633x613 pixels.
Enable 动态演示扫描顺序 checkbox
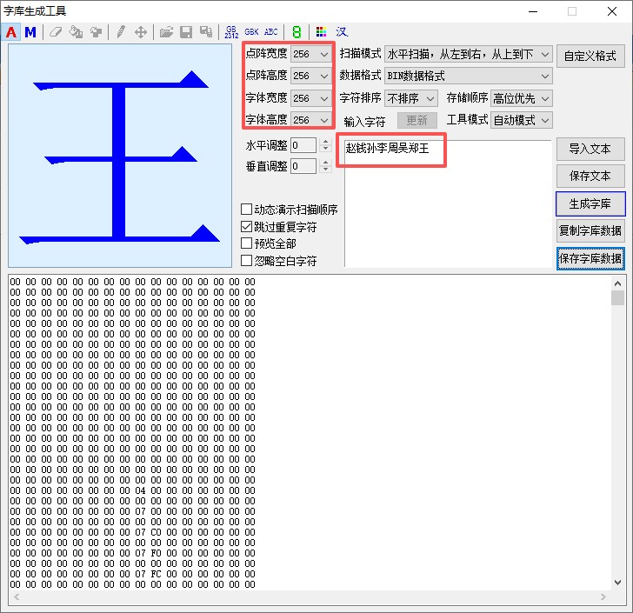tap(246, 210)
